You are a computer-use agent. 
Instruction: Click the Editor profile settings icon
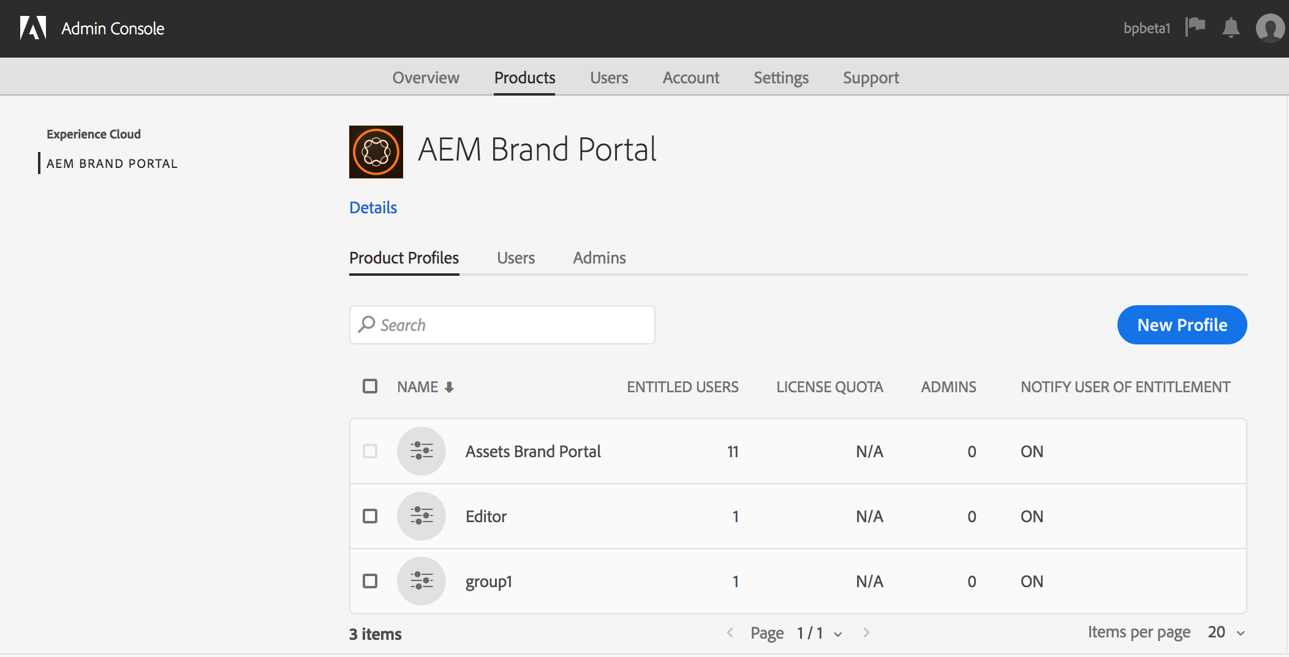tap(421, 516)
